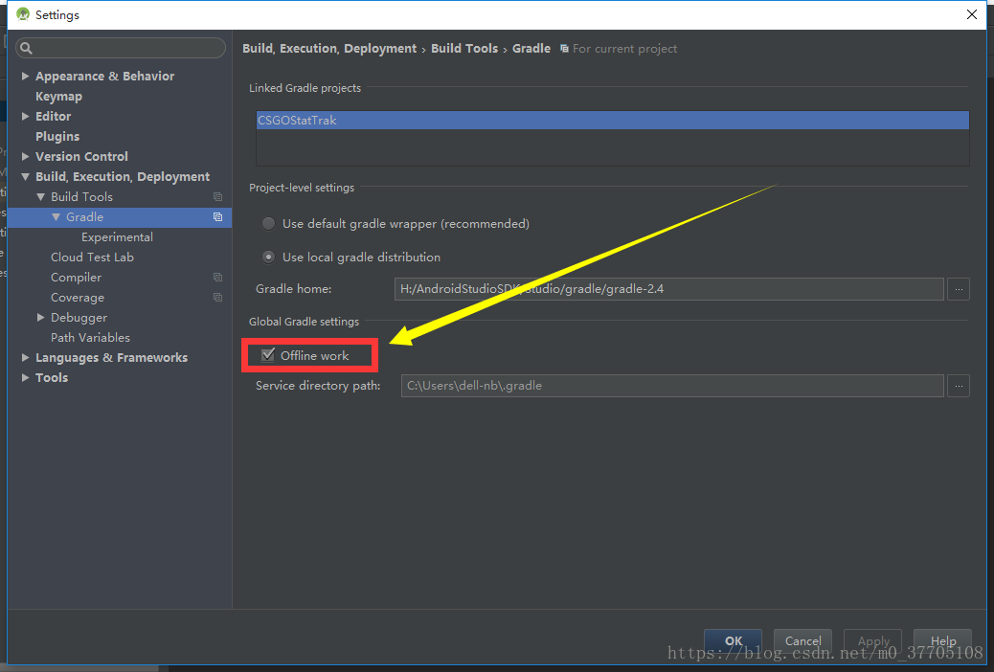
Task: Click the project-level icon beside Compiler
Action: [217, 278]
